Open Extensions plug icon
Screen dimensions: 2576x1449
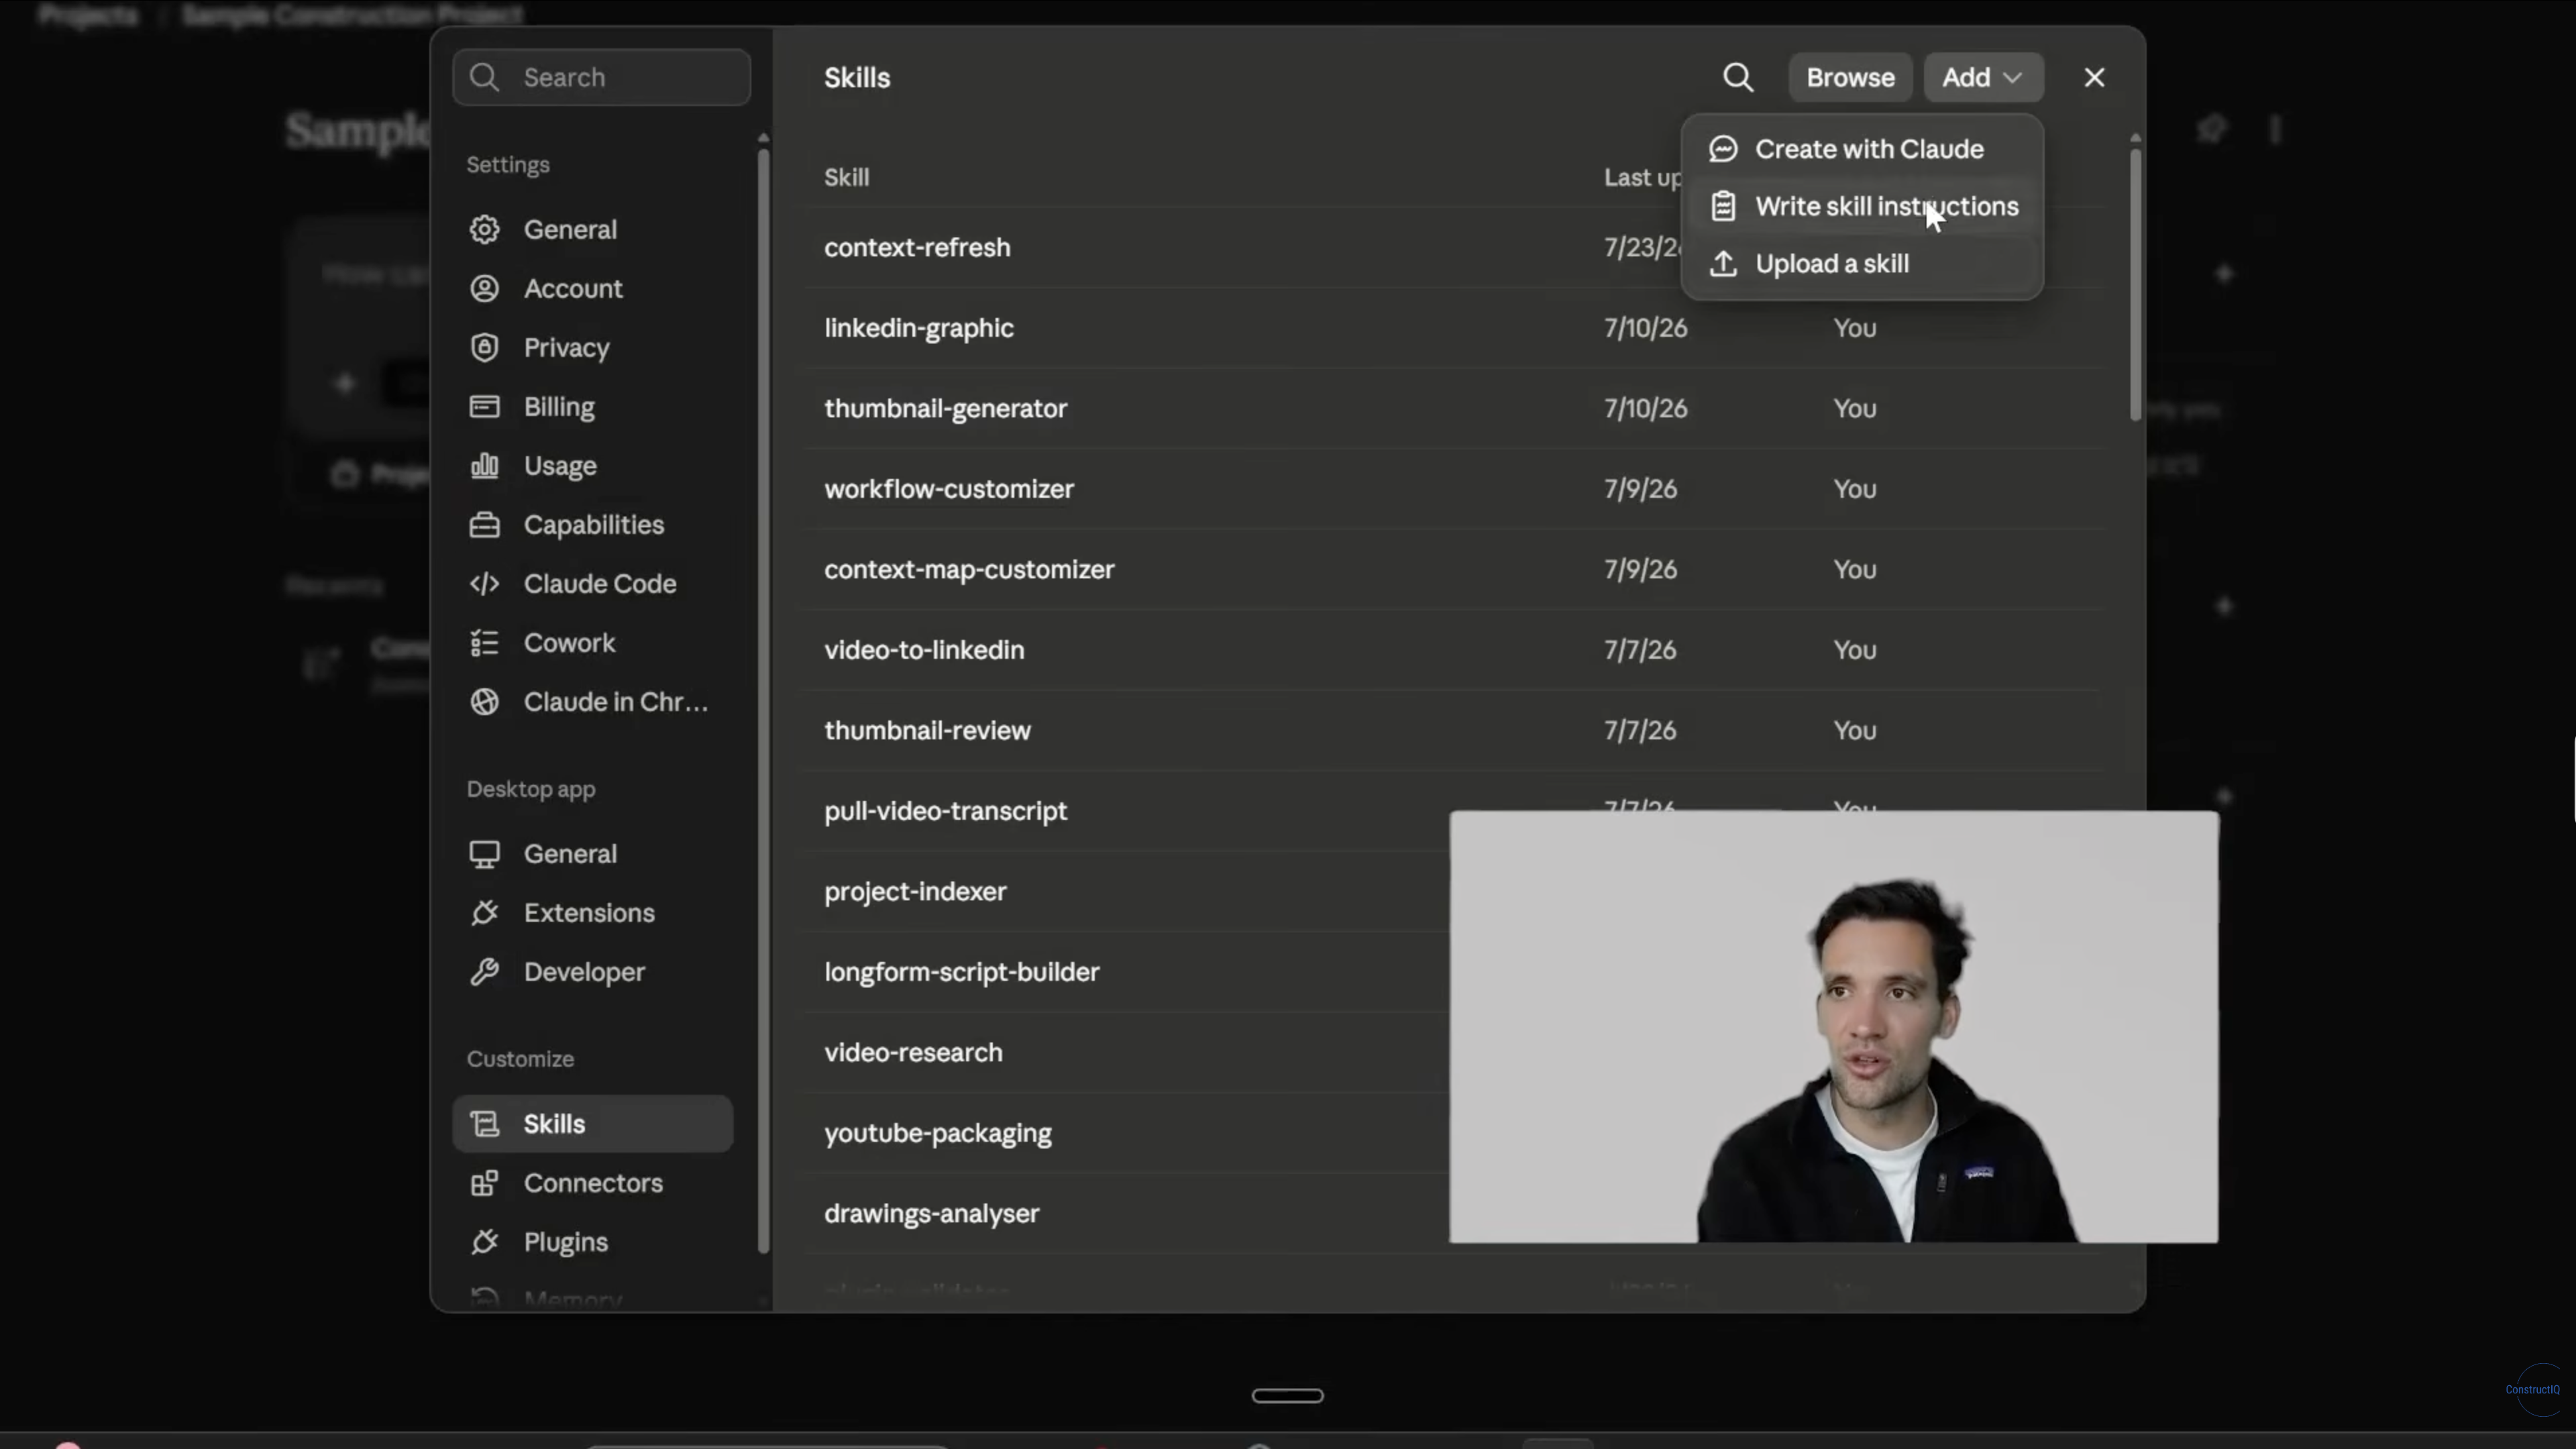(x=485, y=912)
